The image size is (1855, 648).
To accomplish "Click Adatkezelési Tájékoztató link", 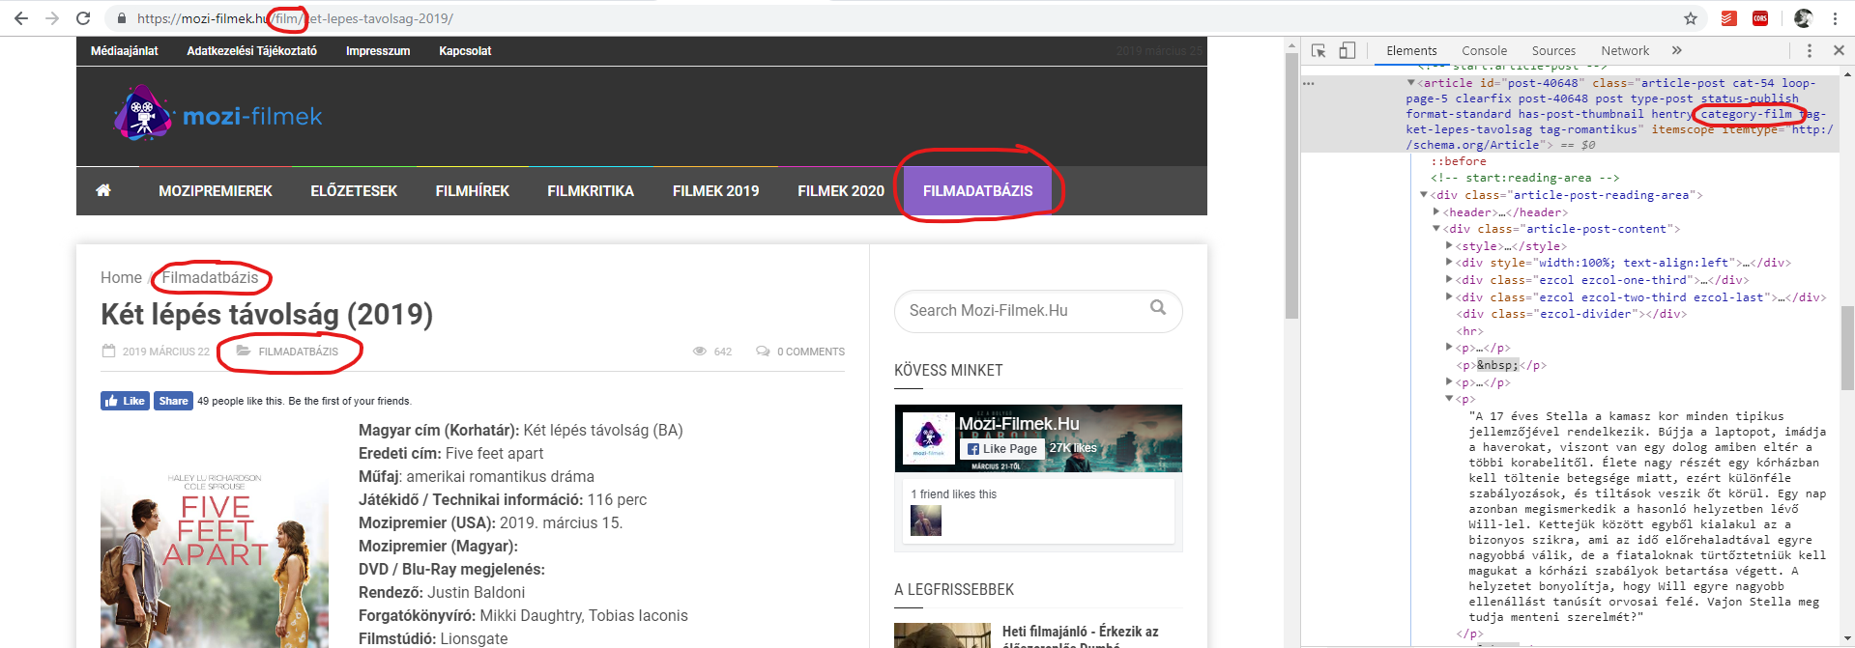I will pyautogui.click(x=252, y=51).
